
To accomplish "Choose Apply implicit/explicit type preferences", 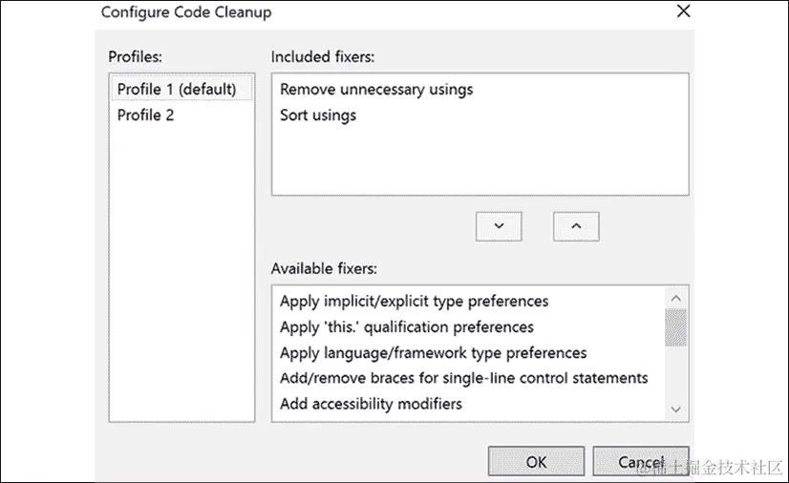I will 414,302.
